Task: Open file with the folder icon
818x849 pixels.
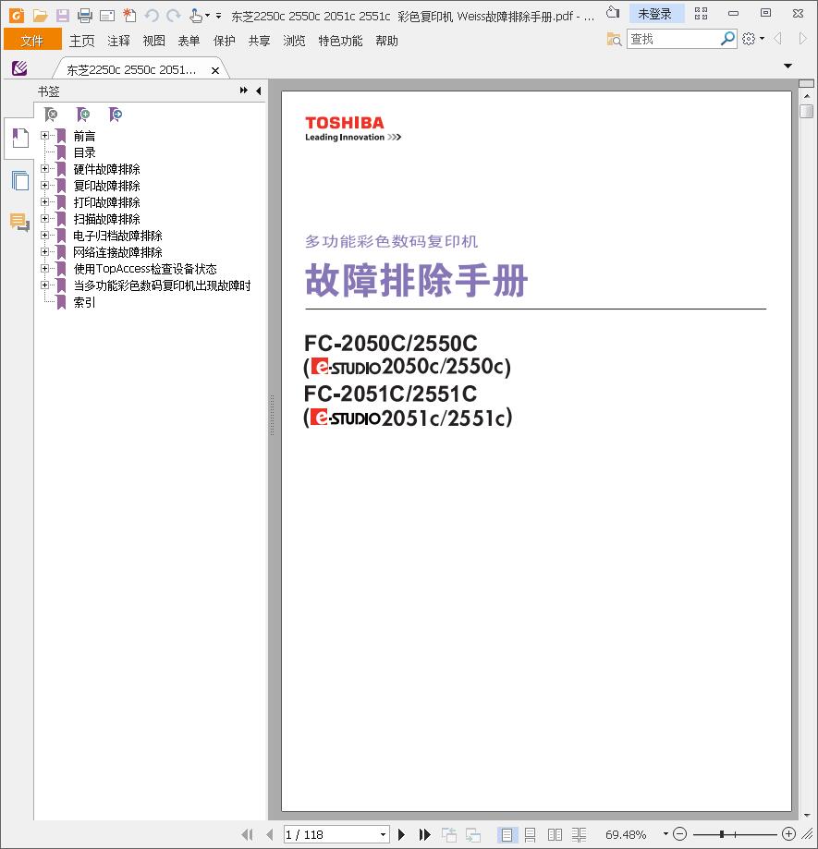Action: click(x=40, y=15)
